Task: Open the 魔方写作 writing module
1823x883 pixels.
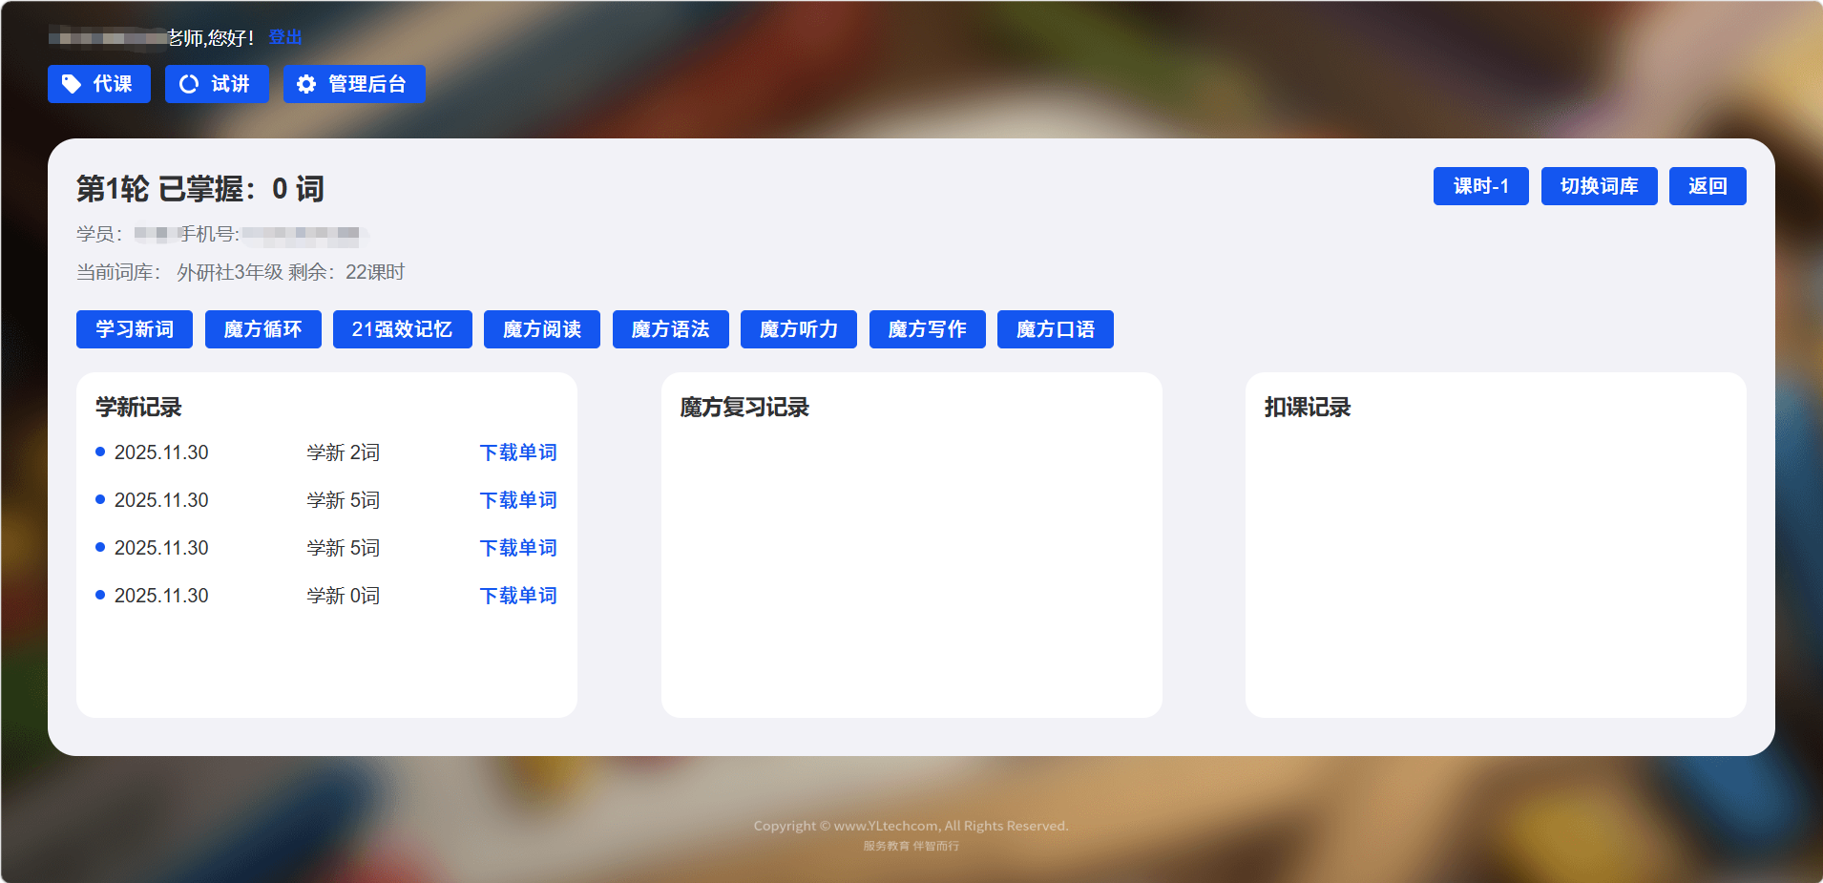Action: pyautogui.click(x=928, y=329)
